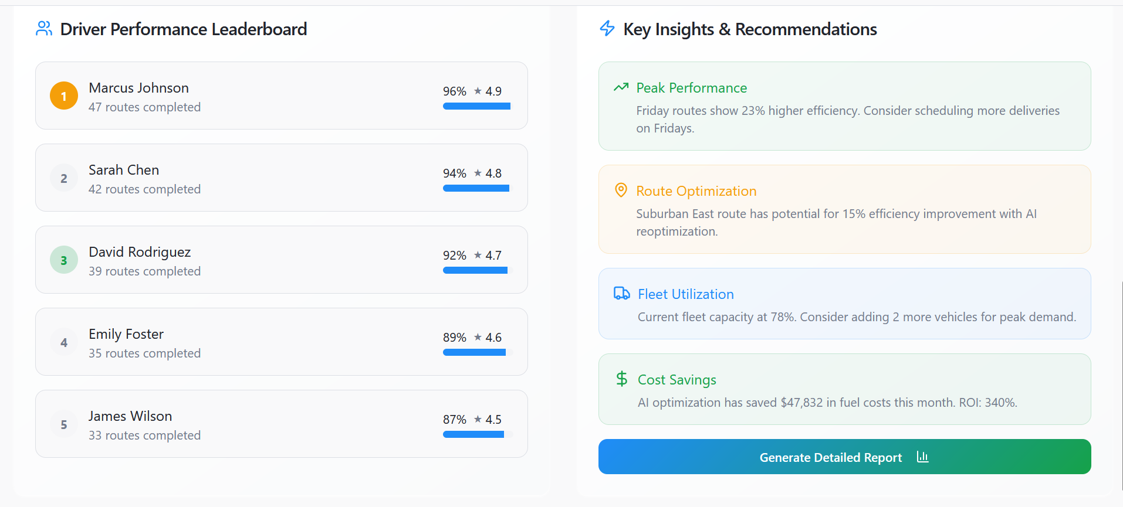
Task: Click the truck Fleet Utilization icon
Action: tap(621, 293)
